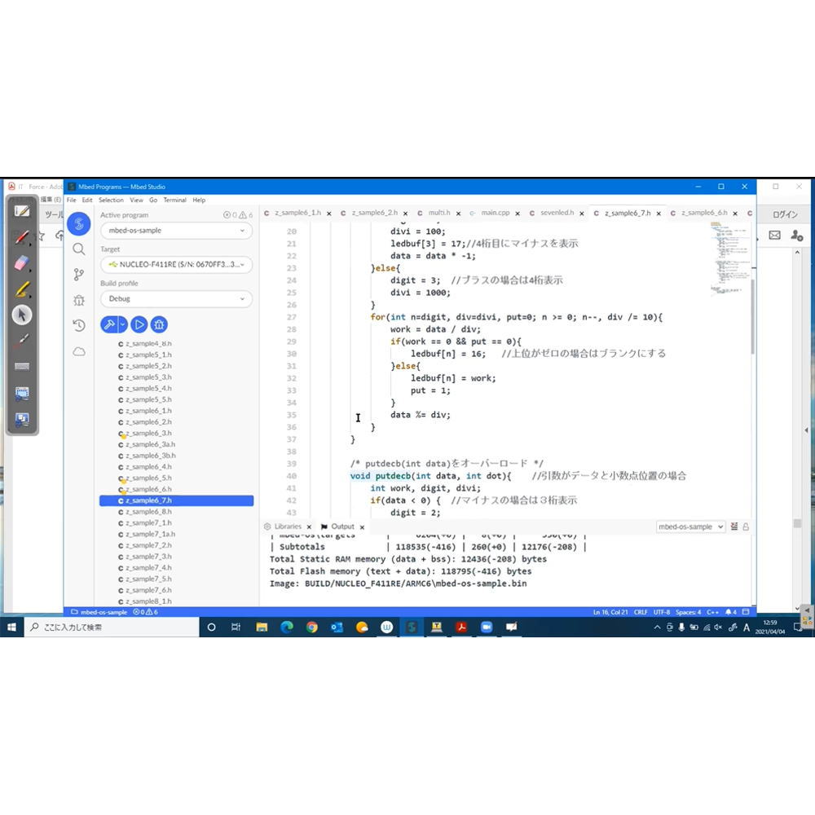Screen dimensions: 815x815
Task: Open the Search view in sidebar
Action: [79, 249]
